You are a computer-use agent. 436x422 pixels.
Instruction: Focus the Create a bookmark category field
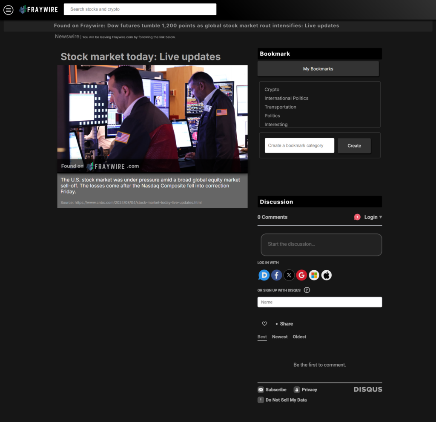(x=299, y=145)
